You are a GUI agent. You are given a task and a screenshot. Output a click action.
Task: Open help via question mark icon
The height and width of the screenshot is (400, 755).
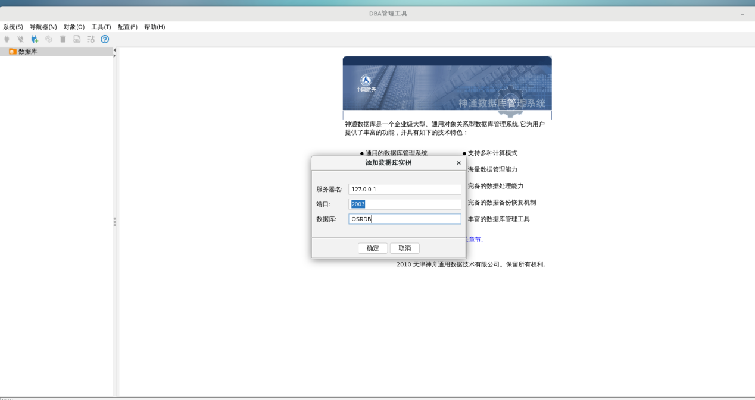point(105,39)
